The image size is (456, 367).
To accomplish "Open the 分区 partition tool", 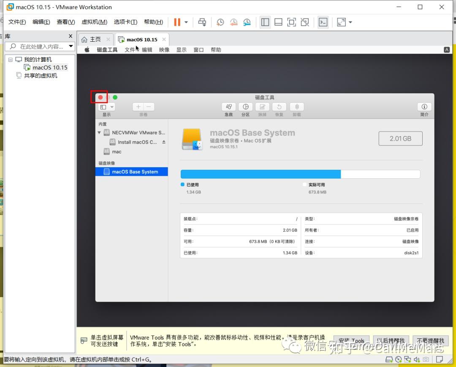I will (245, 107).
